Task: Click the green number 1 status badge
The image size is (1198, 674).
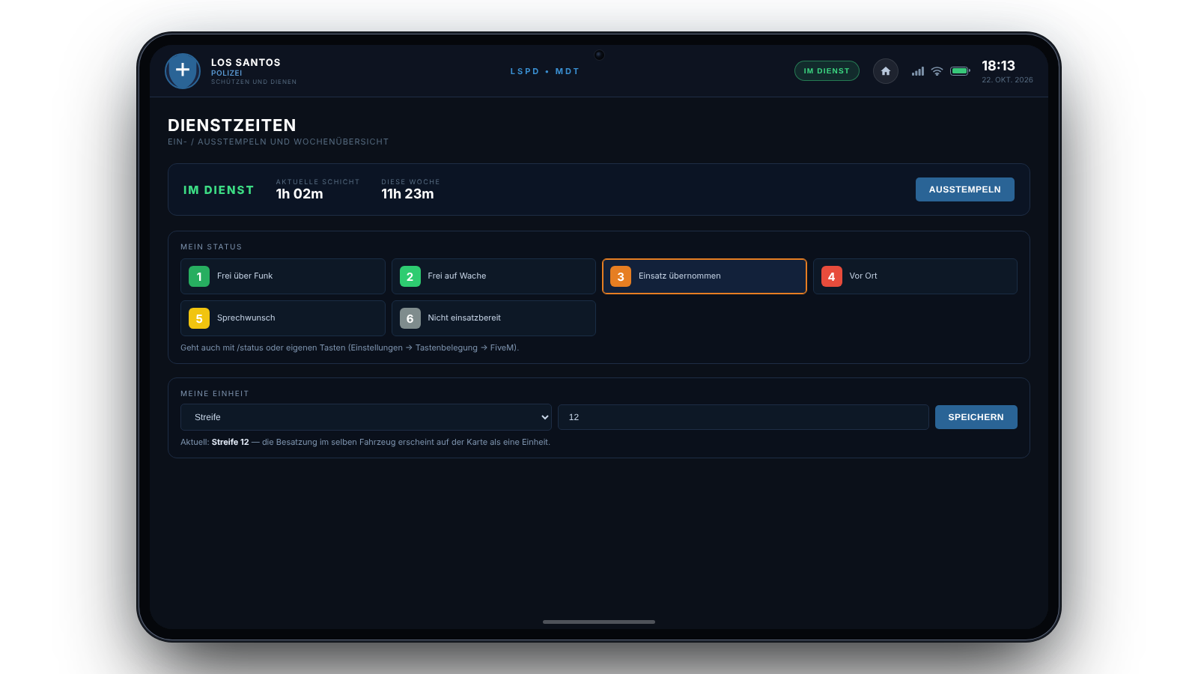Action: click(199, 276)
